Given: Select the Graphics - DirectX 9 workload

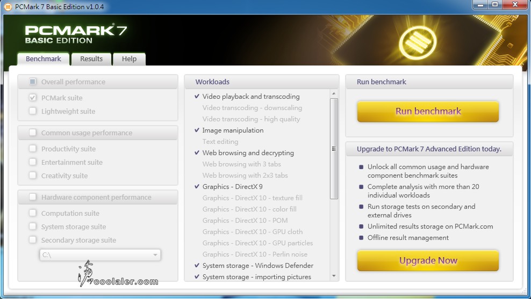Looking at the screenshot, I should (233, 186).
